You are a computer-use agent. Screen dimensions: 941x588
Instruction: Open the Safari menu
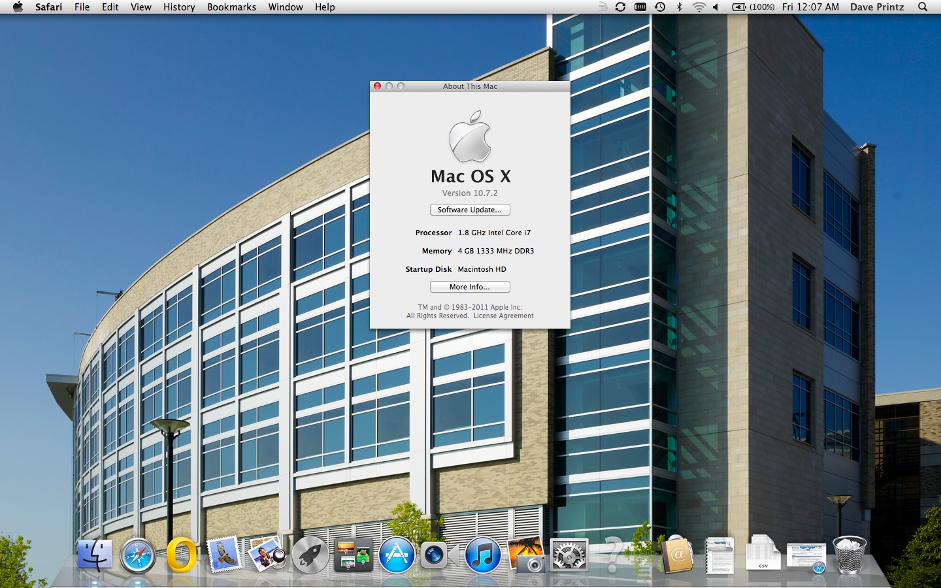pos(49,7)
